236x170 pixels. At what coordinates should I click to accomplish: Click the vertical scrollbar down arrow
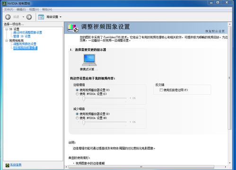pyautogui.click(x=229, y=163)
